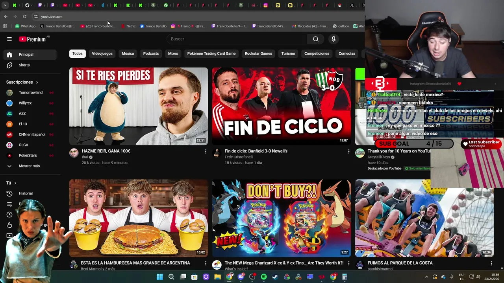Screen dimensions: 504x283
Task: Open AZZ subscription channel
Action: click(x=30, y=114)
